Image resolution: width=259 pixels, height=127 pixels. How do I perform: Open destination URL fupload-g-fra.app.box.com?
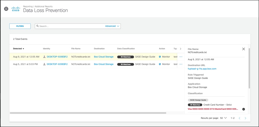coord(202,69)
